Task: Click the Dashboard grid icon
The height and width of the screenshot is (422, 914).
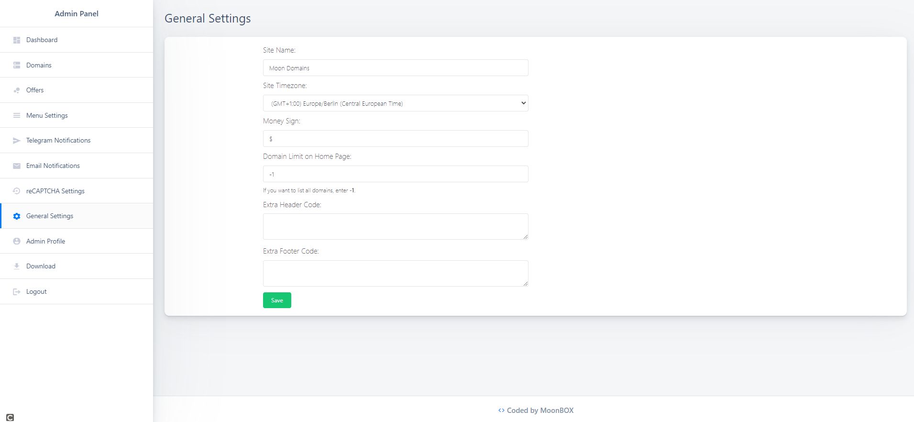Action: point(17,40)
